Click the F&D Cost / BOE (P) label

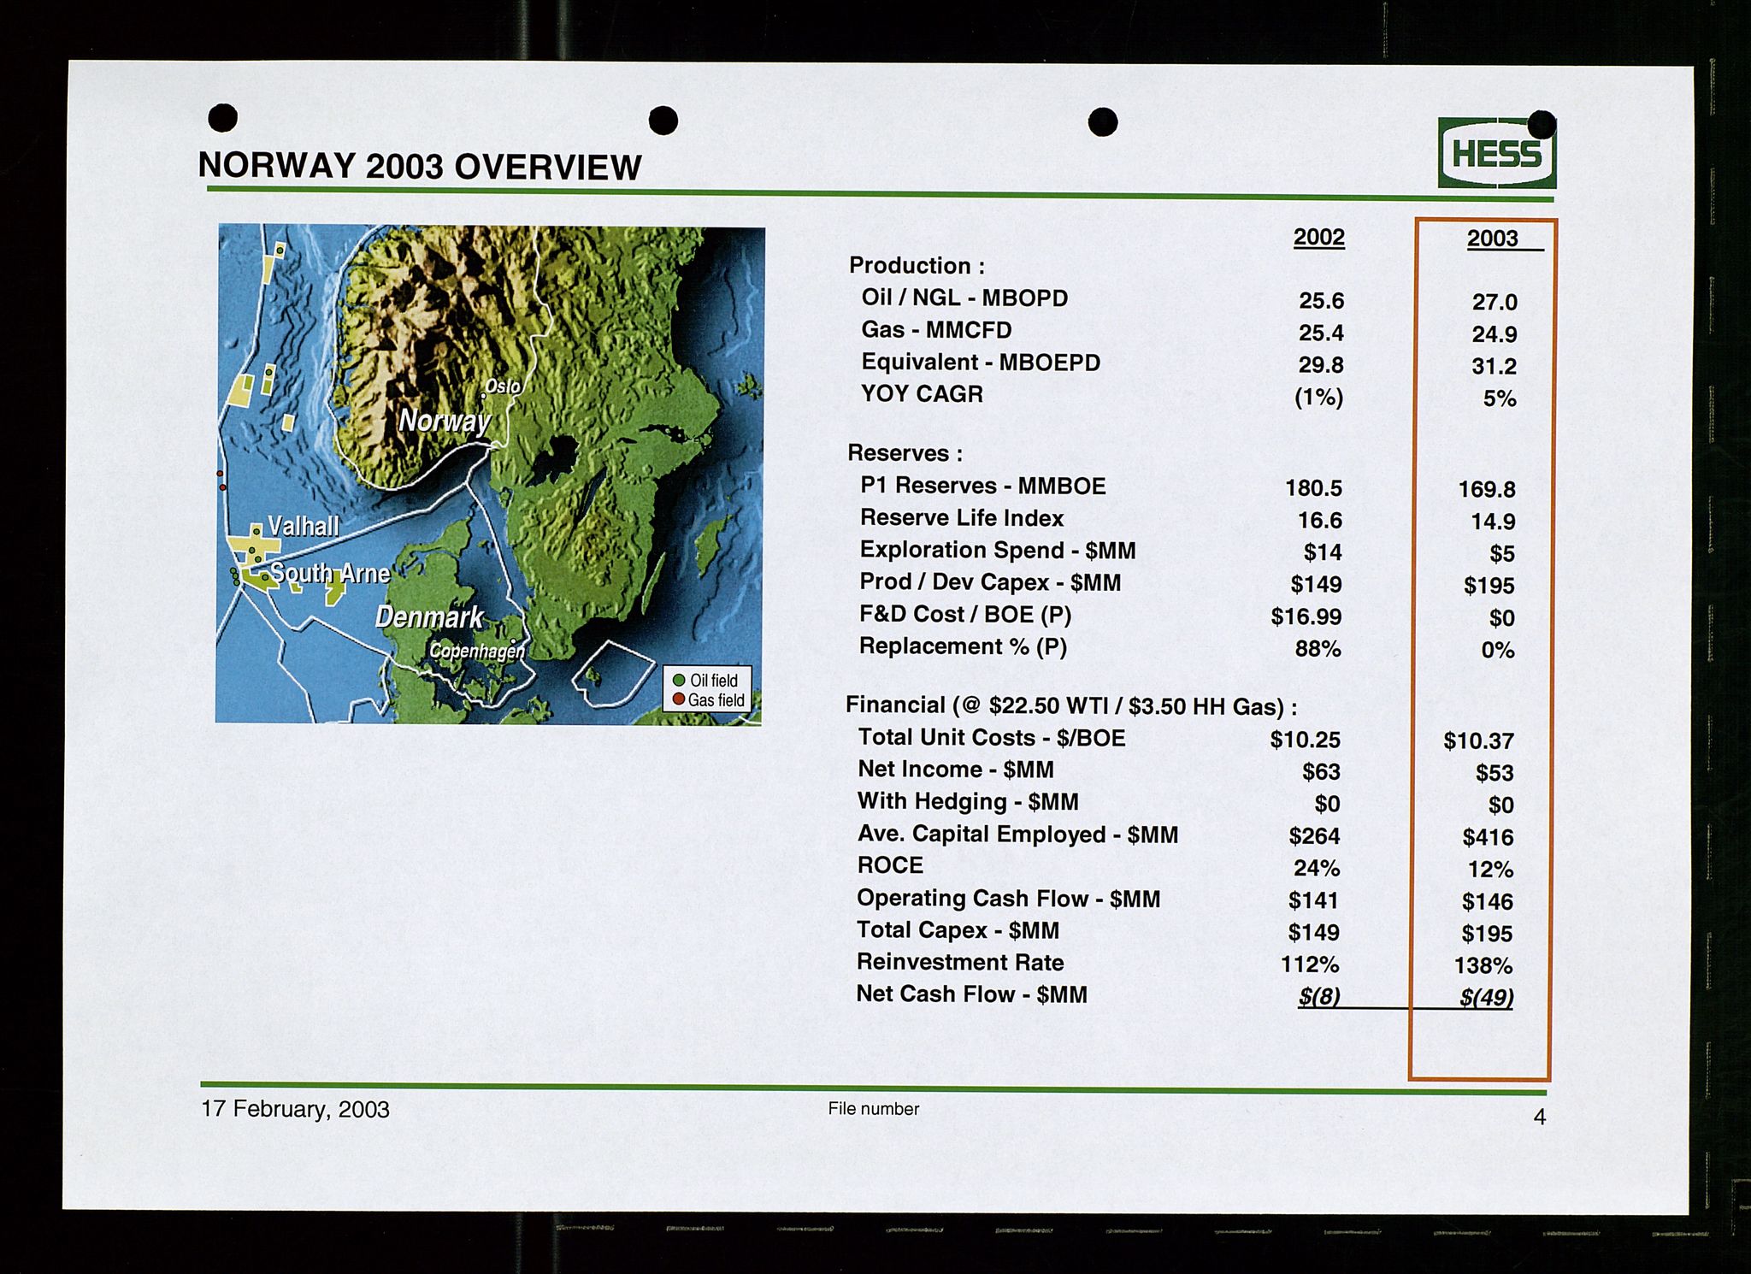click(965, 615)
